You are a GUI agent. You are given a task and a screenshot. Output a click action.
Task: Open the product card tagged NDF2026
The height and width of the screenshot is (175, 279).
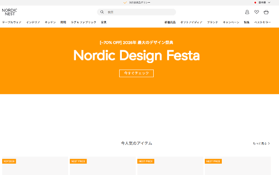coord(35,166)
